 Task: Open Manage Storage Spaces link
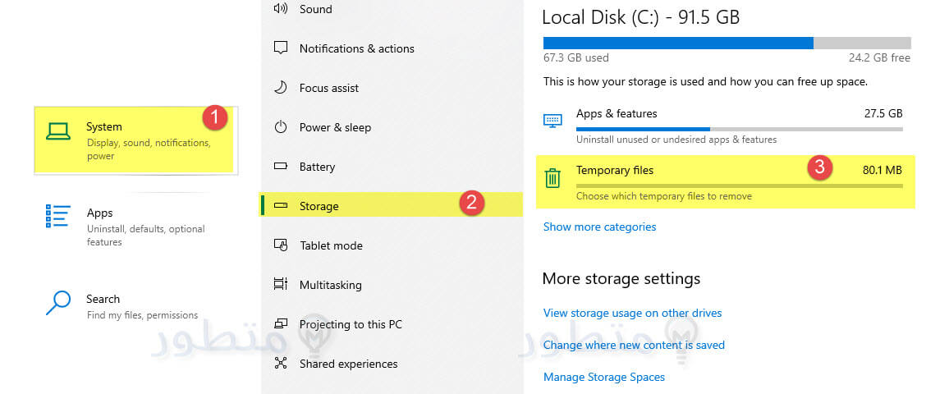point(603,377)
